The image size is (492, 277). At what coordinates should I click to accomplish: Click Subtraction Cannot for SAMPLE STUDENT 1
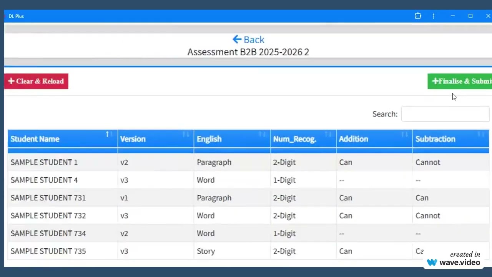pos(428,162)
